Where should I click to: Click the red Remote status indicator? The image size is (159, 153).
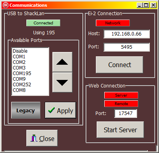(121, 103)
